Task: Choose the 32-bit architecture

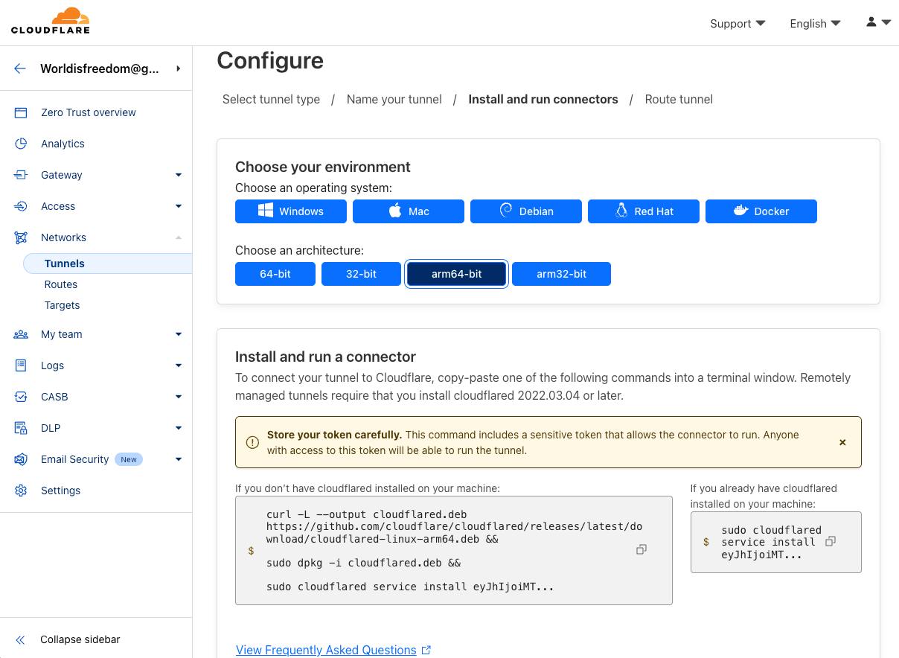Action: 361,274
